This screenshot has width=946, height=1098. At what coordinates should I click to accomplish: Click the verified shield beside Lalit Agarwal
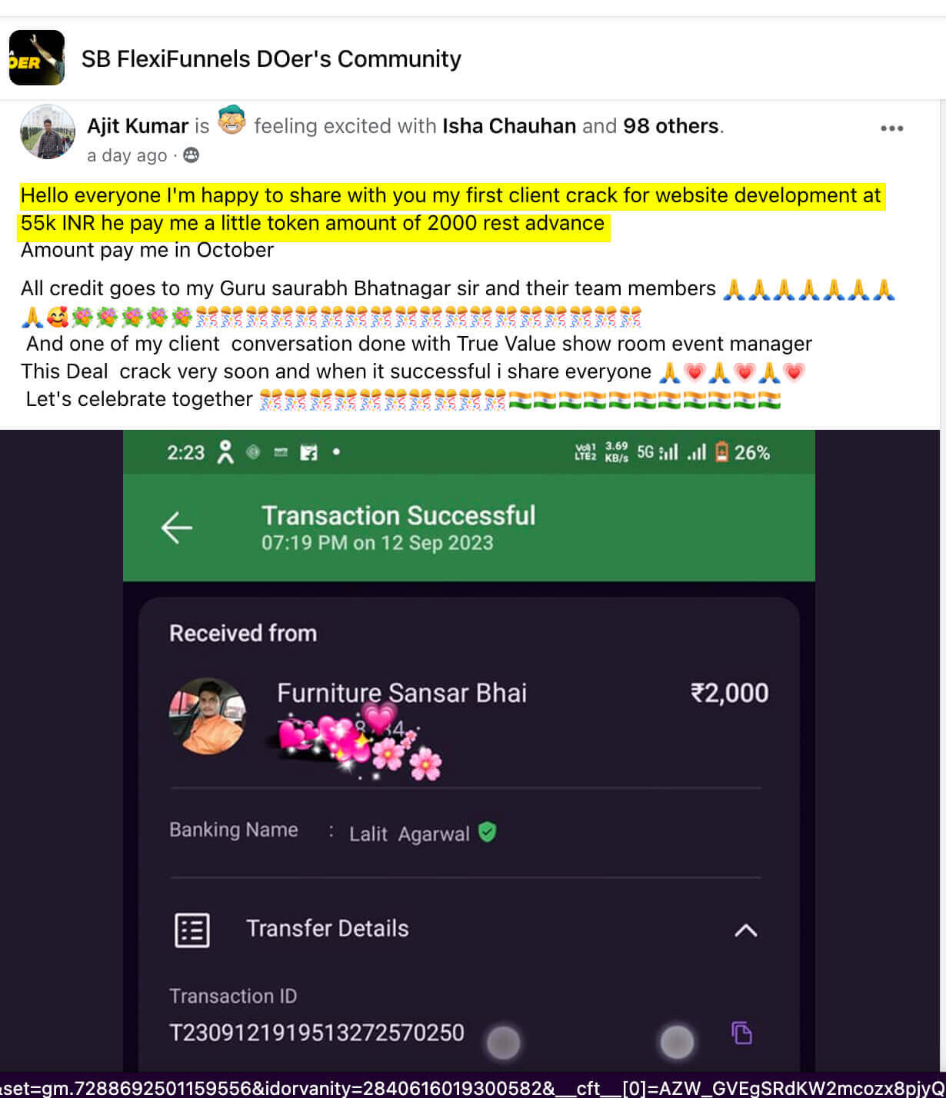click(487, 832)
